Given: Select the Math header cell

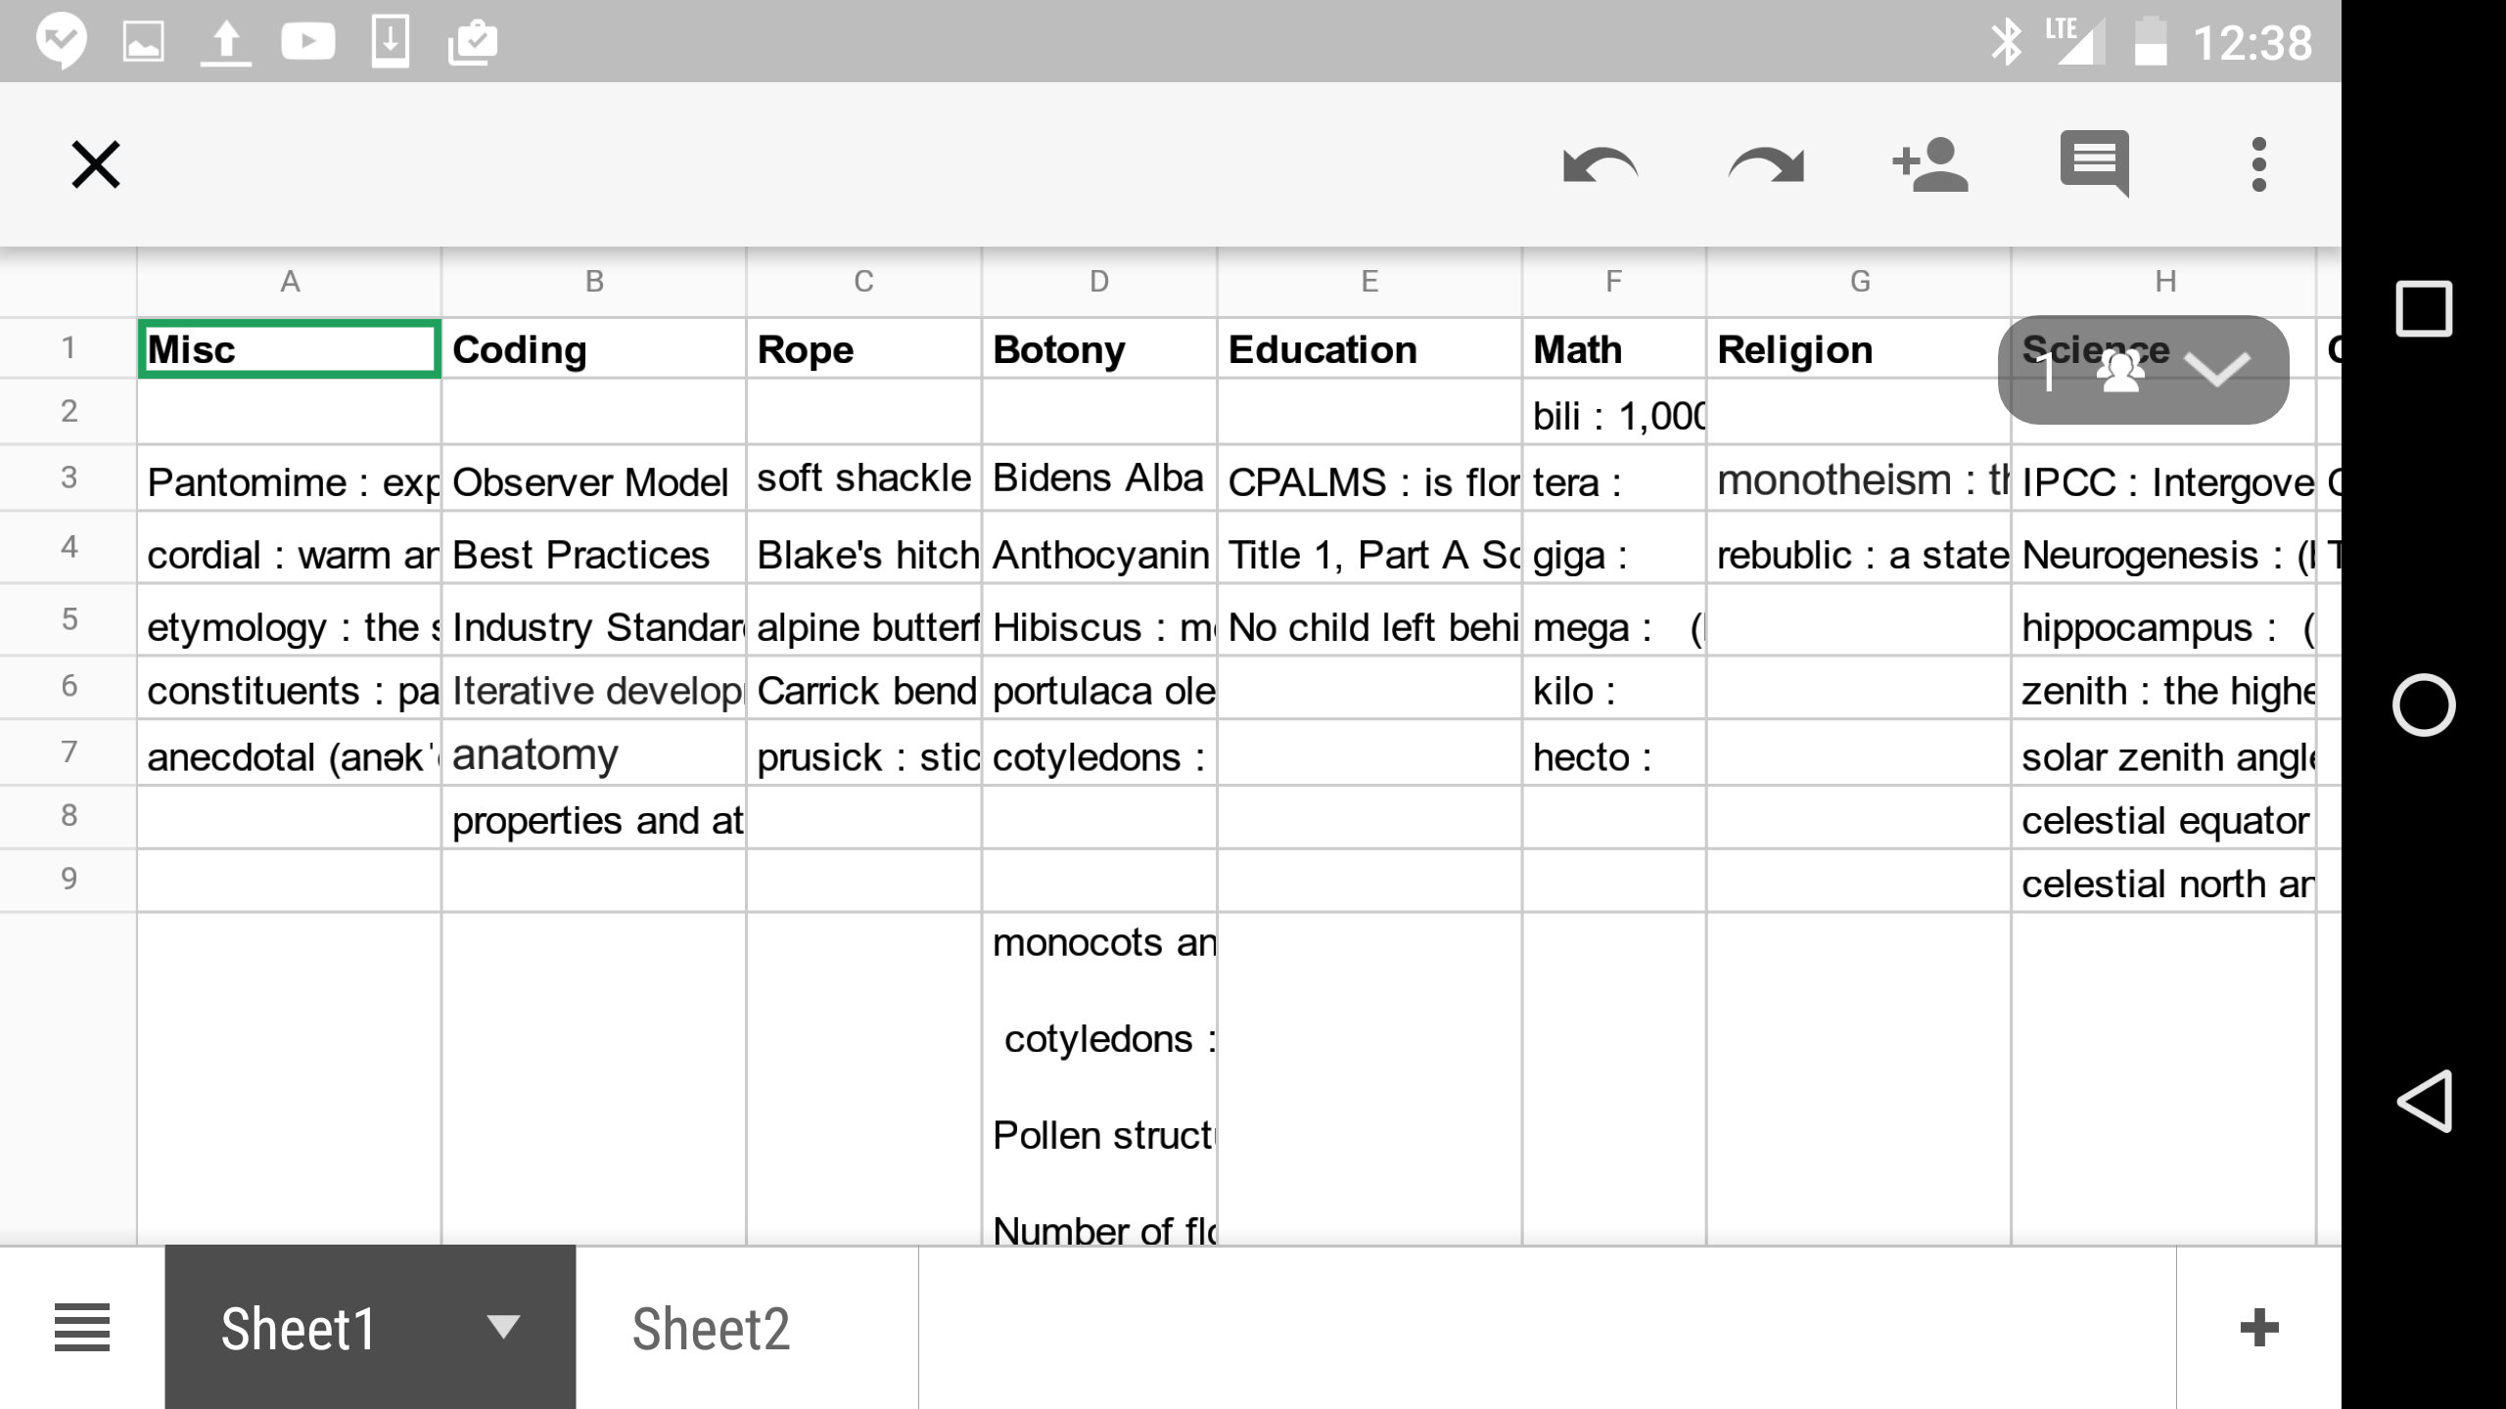Looking at the screenshot, I should 1614,348.
